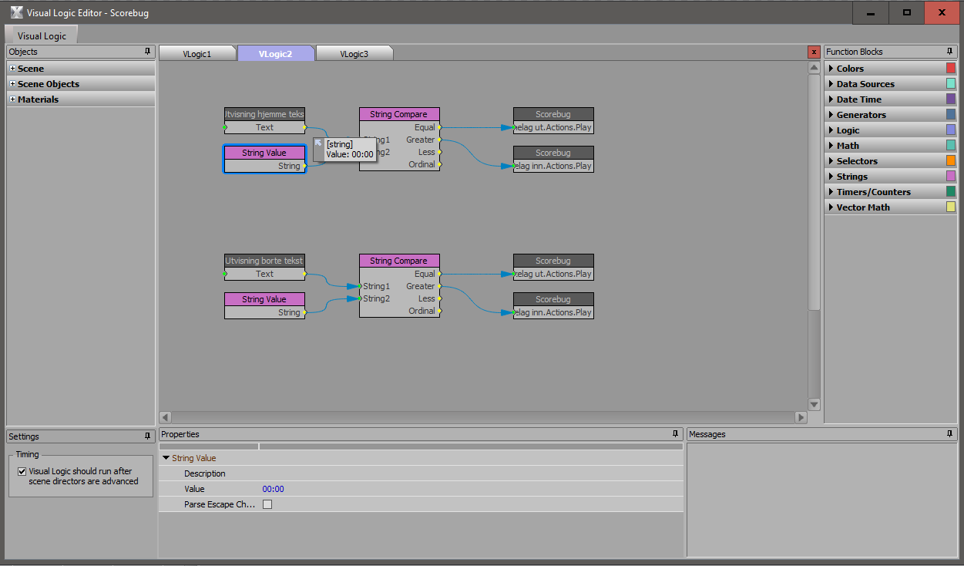Expand the Scene Objects tree node

pos(12,84)
